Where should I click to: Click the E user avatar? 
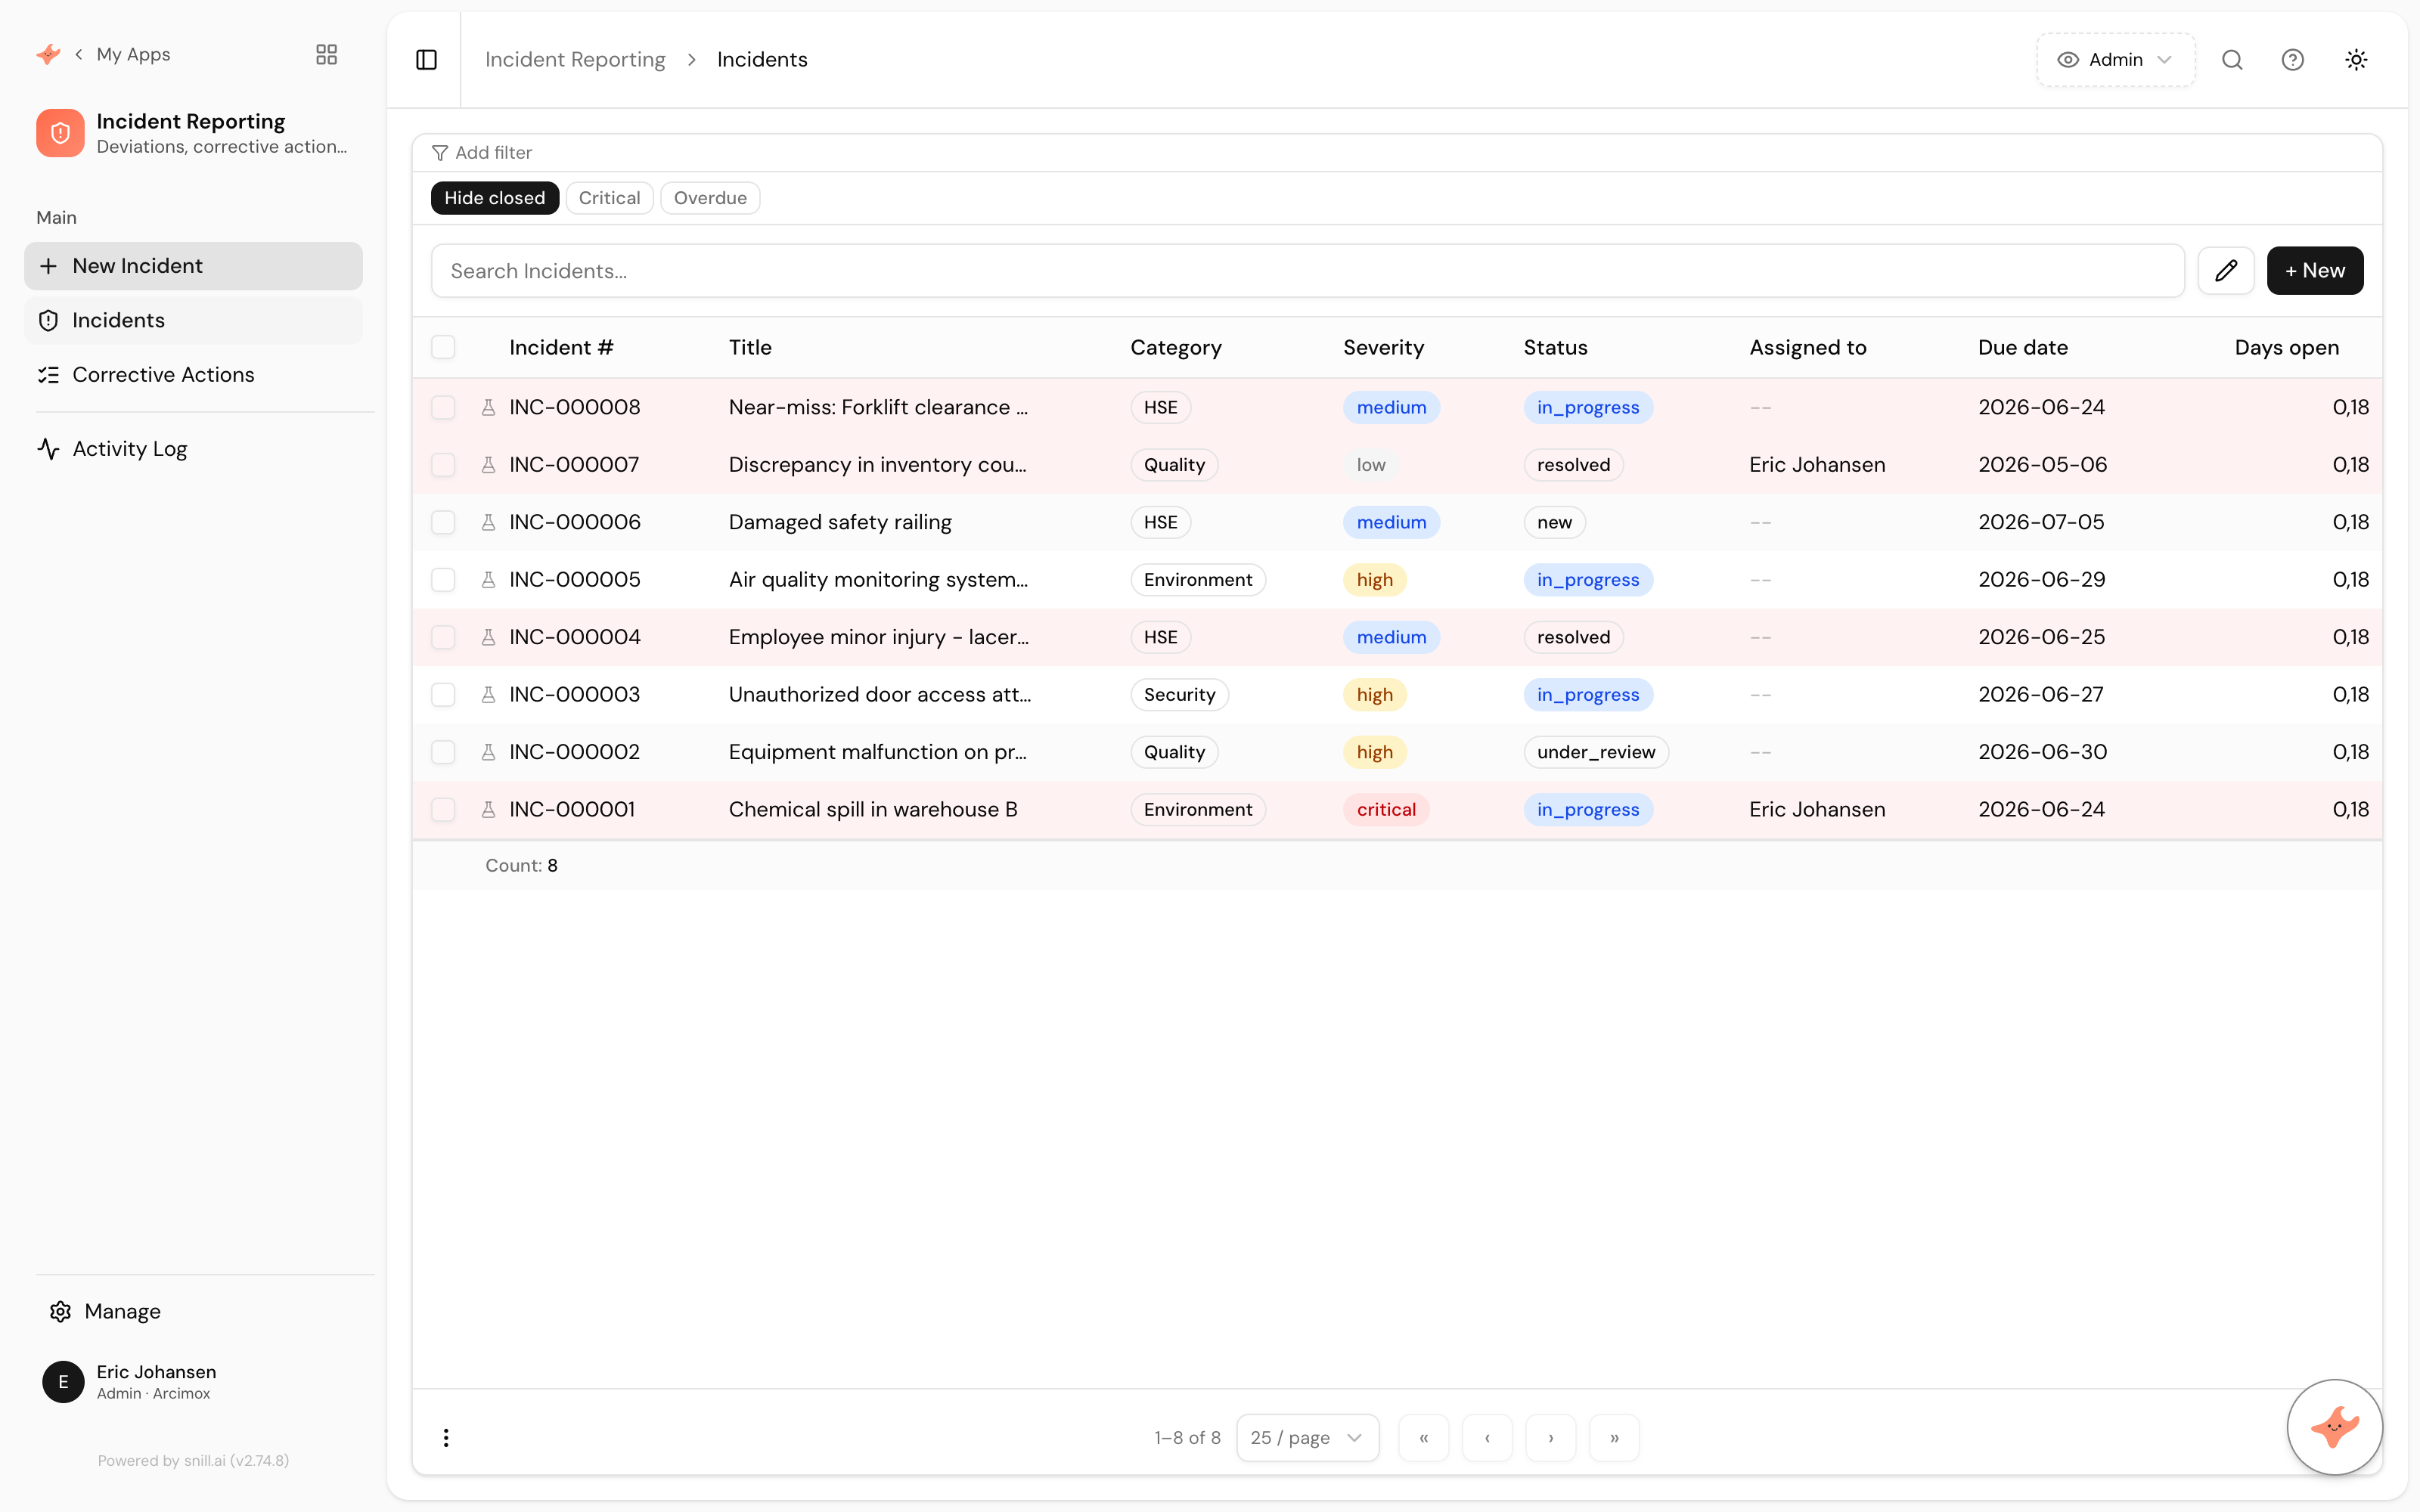click(x=63, y=1382)
